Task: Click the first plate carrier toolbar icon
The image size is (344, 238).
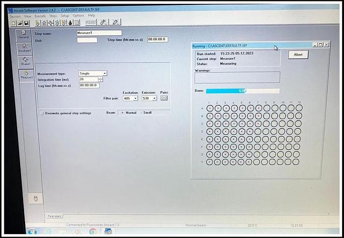Action: click(x=103, y=22)
